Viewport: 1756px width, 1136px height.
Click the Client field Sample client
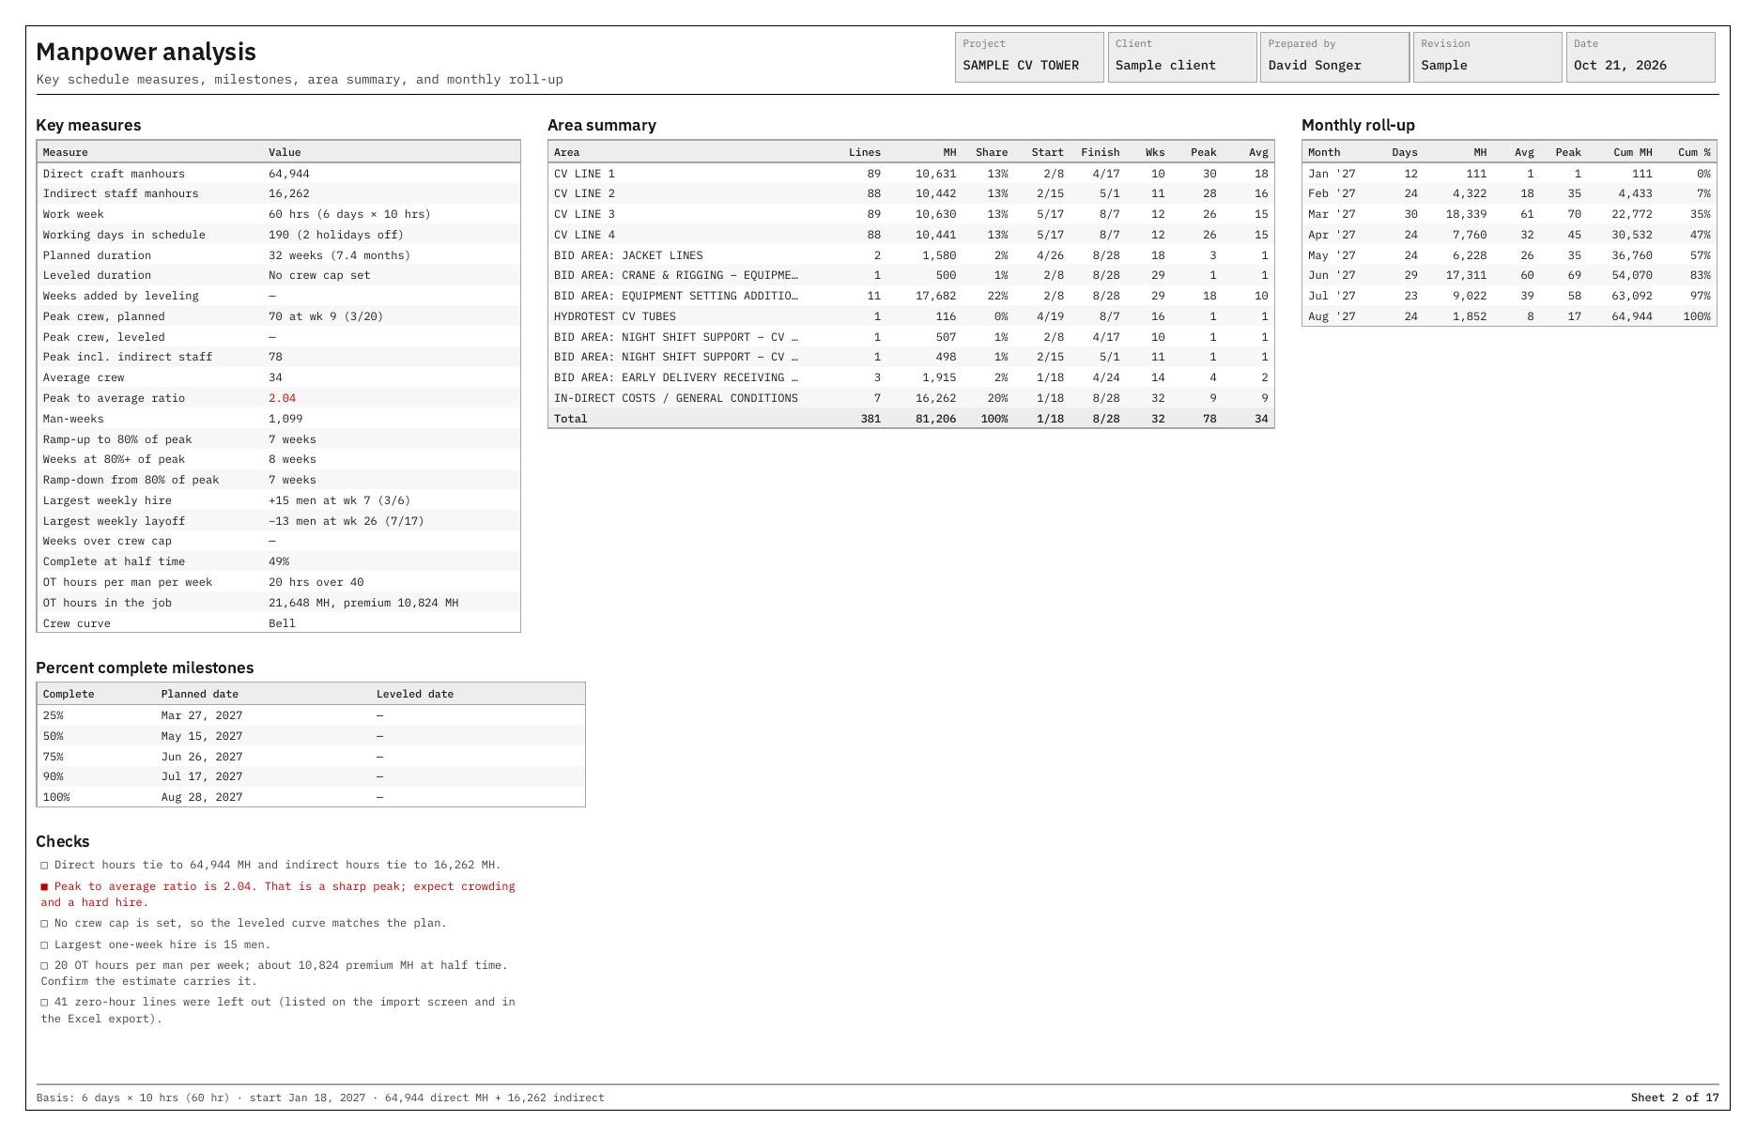(1182, 57)
